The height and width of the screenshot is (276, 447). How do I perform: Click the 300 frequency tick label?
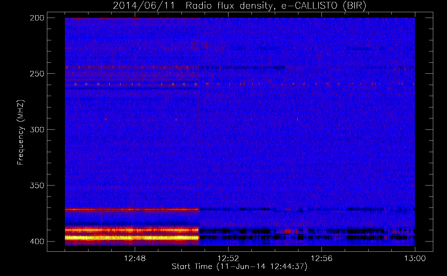(x=37, y=129)
